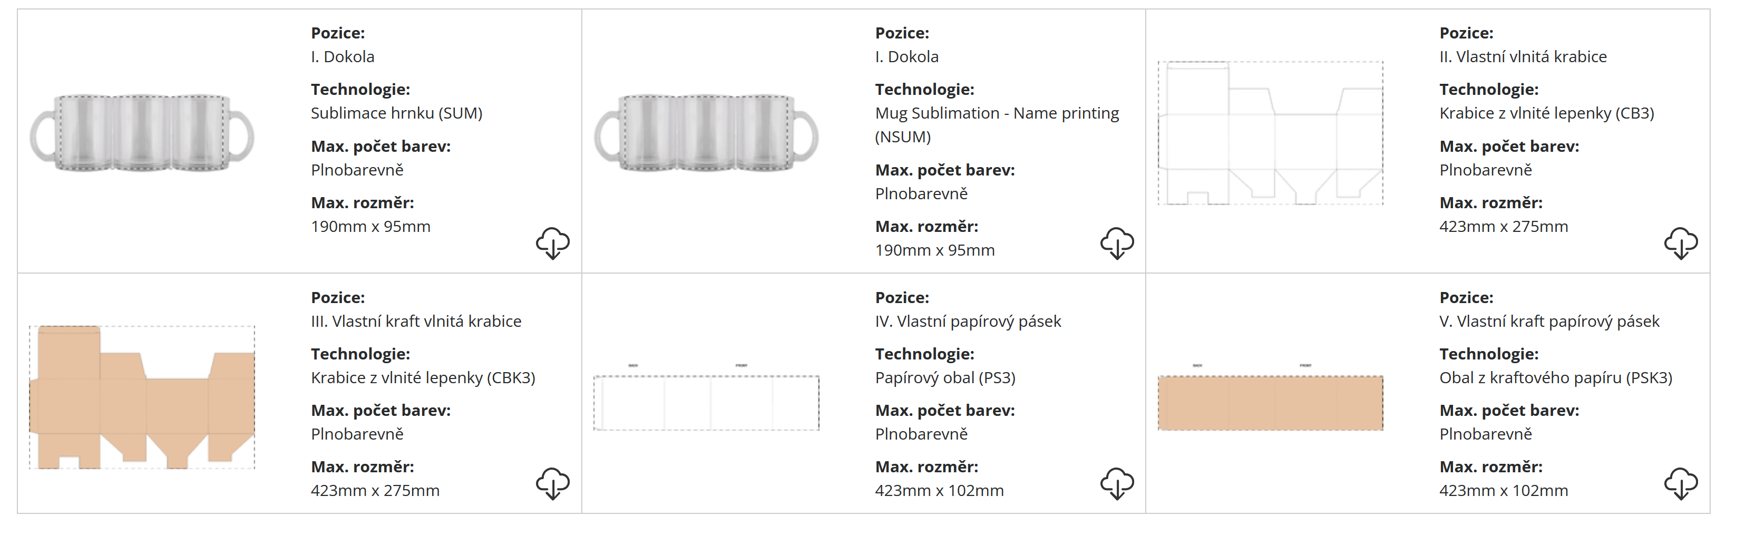Click 'Obal z kraftového papíru (PSK3)' text
Viewport: 1746px width, 535px height.
coord(1555,378)
